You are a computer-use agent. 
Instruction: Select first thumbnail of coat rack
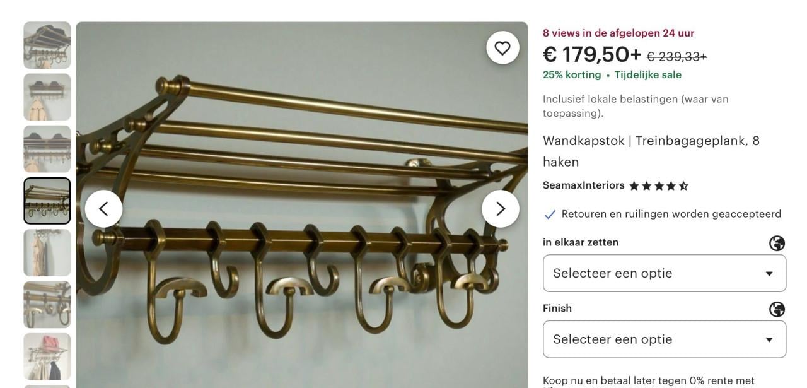click(x=47, y=45)
